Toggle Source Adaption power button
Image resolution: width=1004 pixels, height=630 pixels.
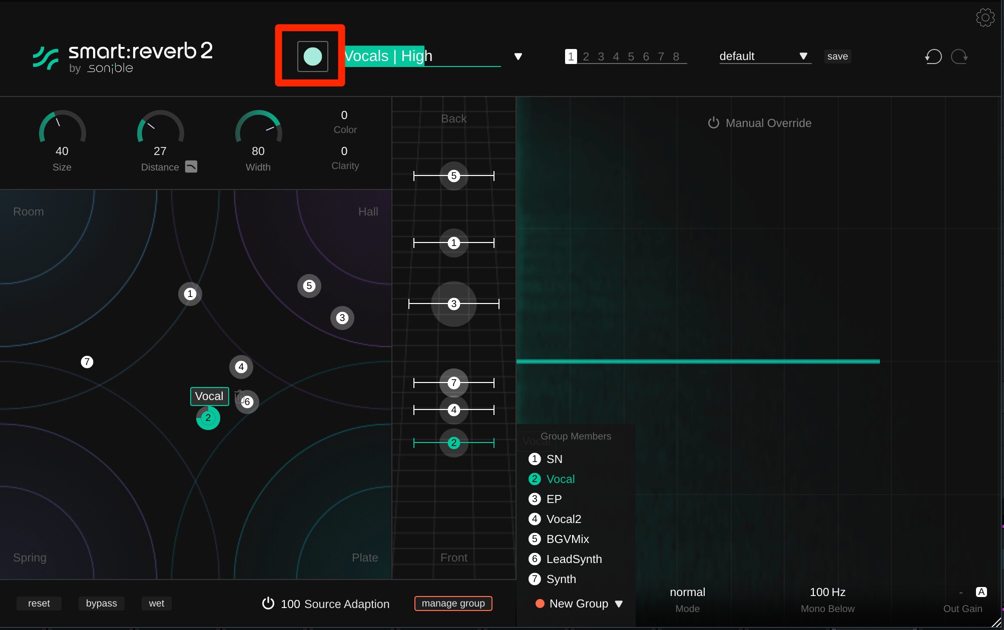click(268, 603)
